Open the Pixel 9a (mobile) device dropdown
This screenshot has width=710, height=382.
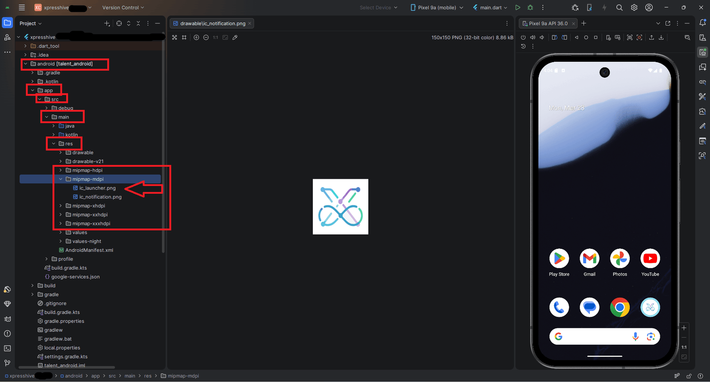tap(437, 8)
